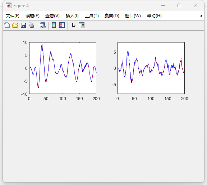Print the figure using the printer icon
207x185 pixels.
(x=32, y=25)
